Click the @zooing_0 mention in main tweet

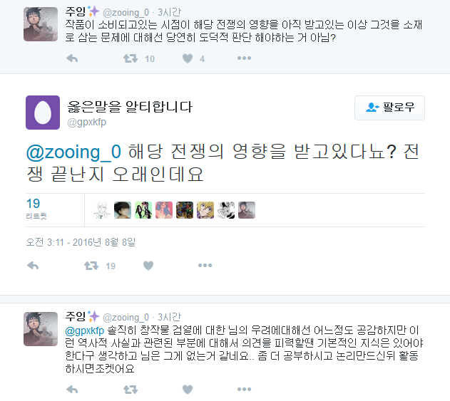[73, 152]
